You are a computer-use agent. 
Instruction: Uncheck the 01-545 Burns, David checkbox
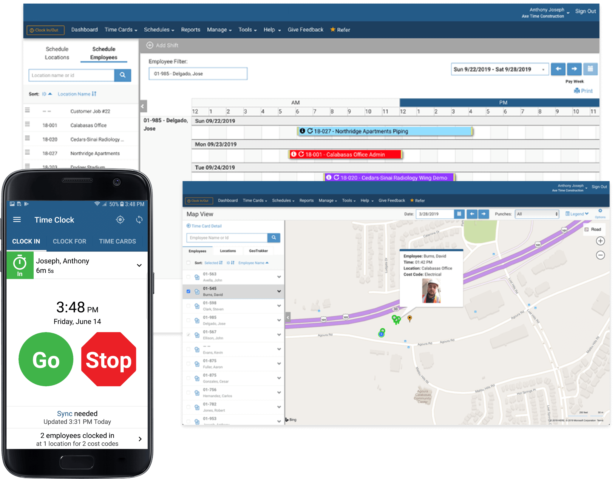[x=188, y=291]
